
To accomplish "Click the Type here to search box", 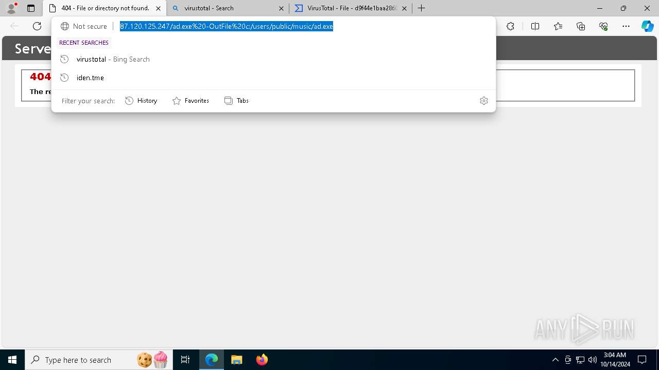I will [x=98, y=360].
